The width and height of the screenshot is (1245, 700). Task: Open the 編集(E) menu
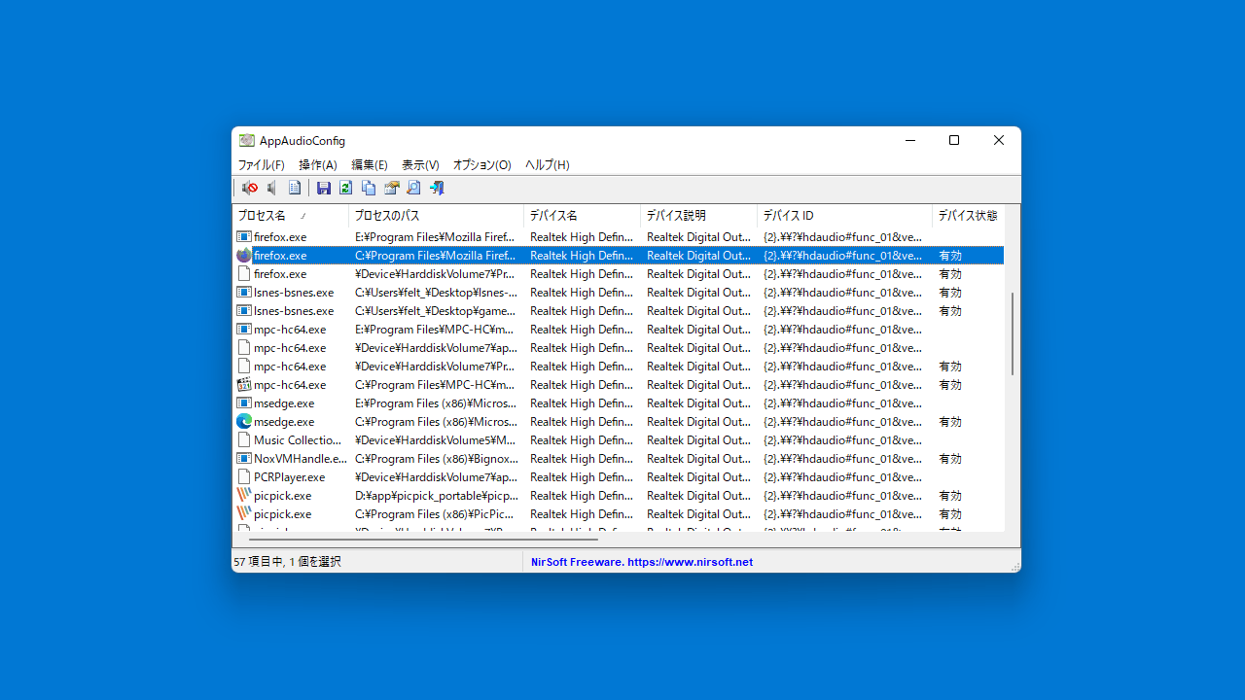click(370, 165)
